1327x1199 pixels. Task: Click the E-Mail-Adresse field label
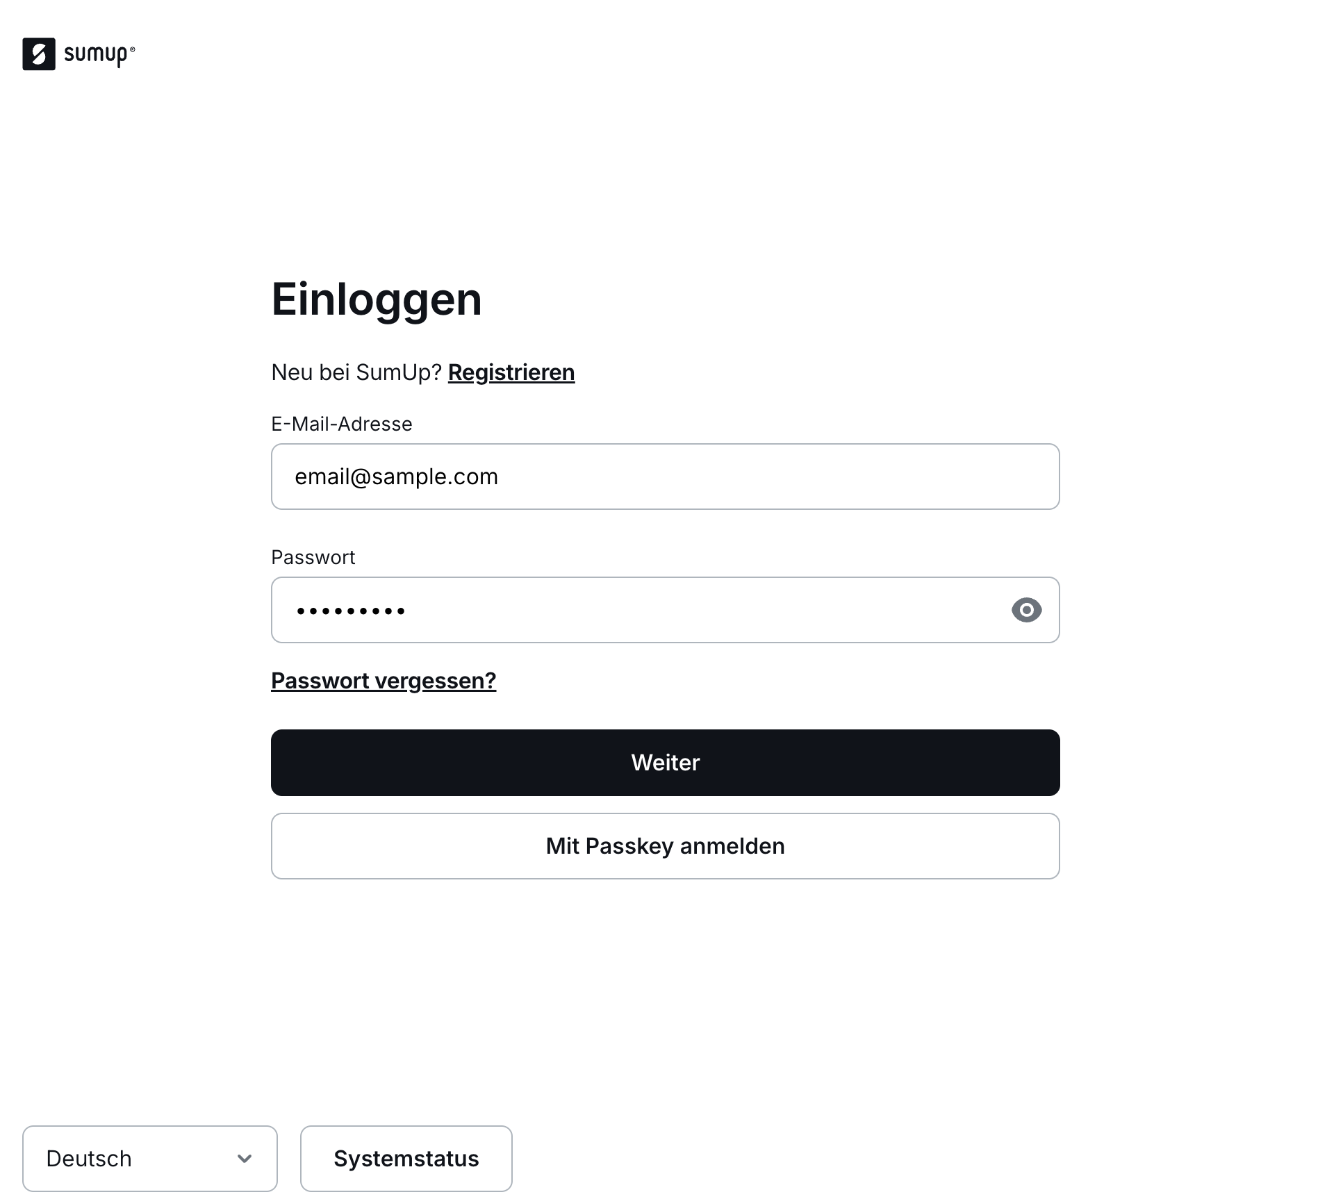[x=342, y=424]
